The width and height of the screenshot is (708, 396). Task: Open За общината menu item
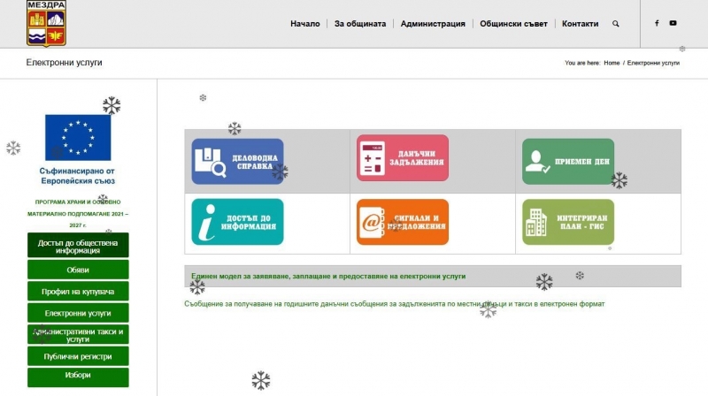360,24
